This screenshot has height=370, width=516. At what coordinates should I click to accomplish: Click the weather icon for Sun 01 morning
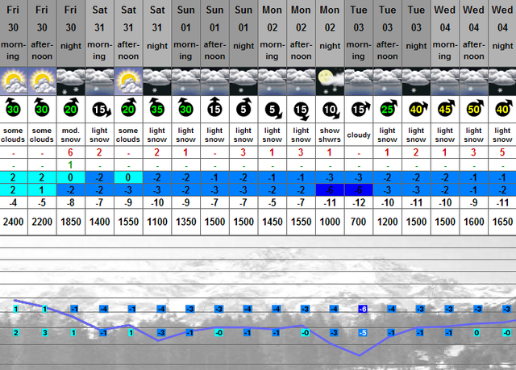click(x=186, y=81)
